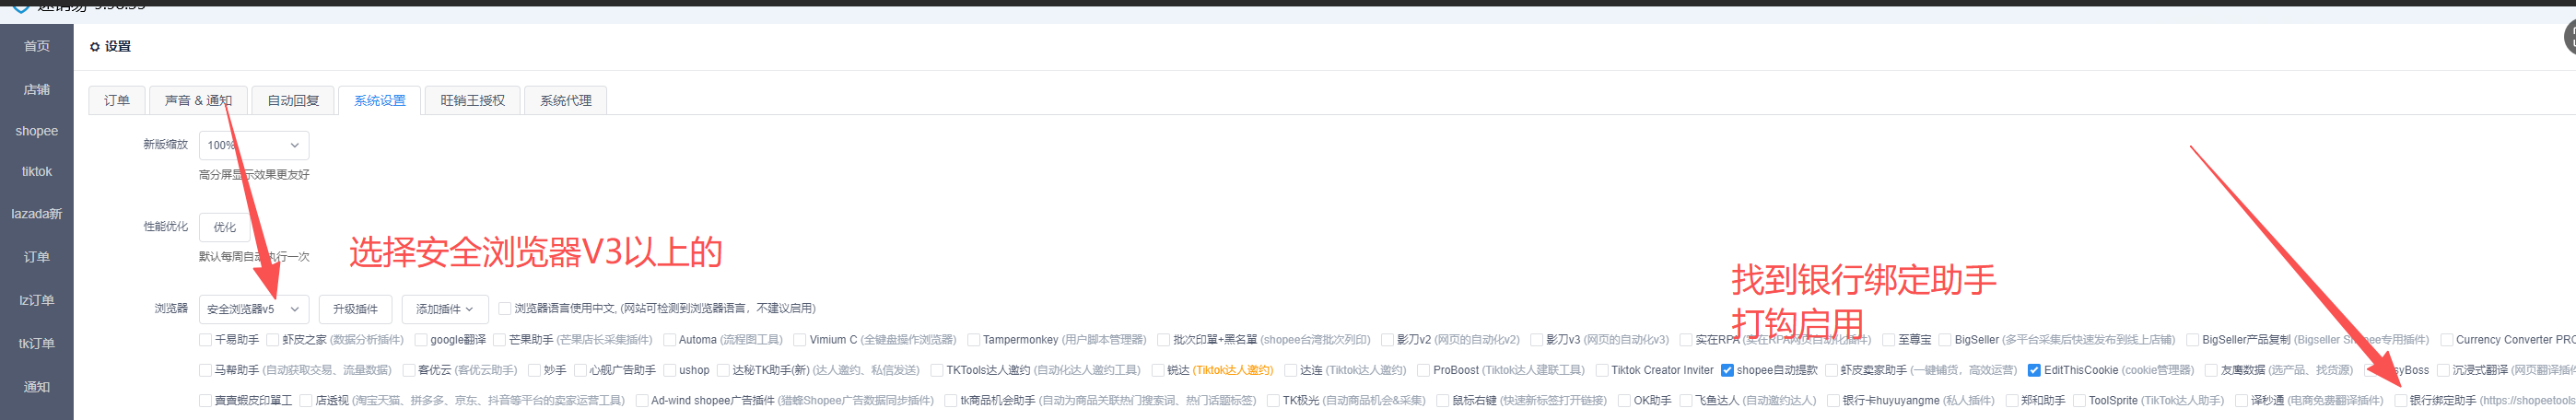Enable the 心舰广告助手 checkbox
The width and height of the screenshot is (2576, 420).
coord(580,370)
